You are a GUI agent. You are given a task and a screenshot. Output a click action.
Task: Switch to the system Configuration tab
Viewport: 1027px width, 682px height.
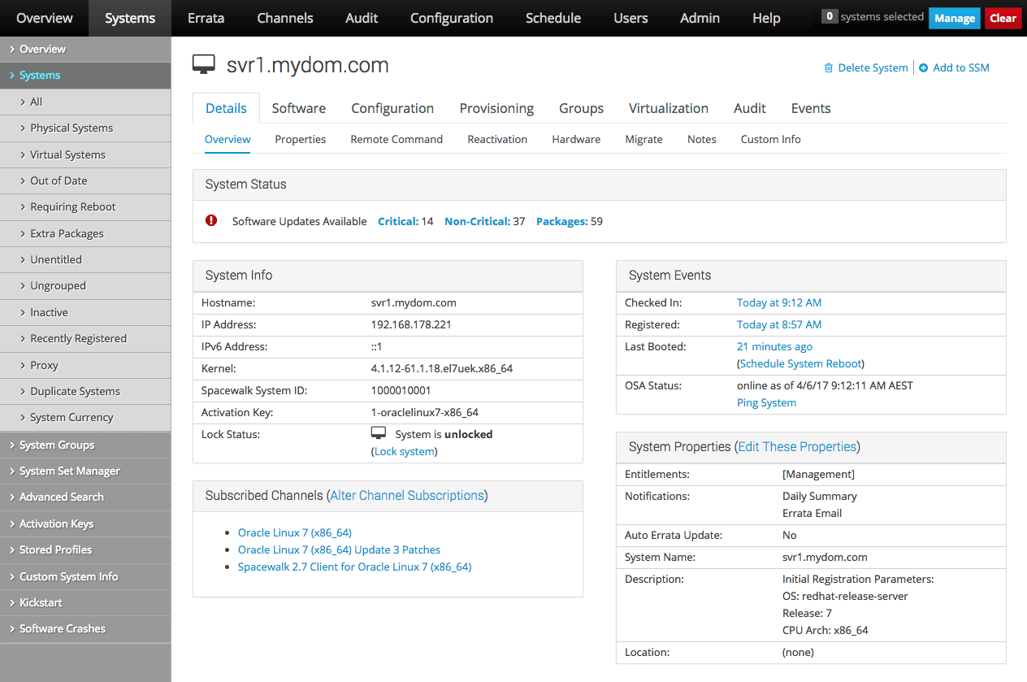(392, 108)
